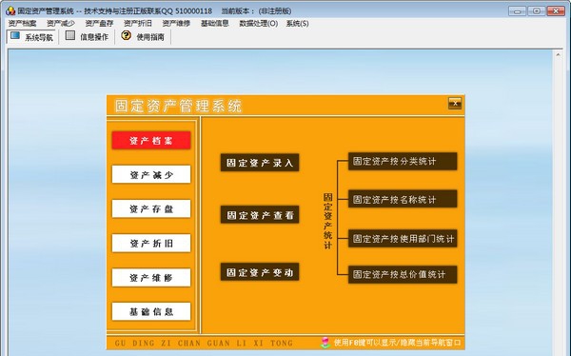Open the 资产减少 menu
The height and width of the screenshot is (356, 571).
61,23
